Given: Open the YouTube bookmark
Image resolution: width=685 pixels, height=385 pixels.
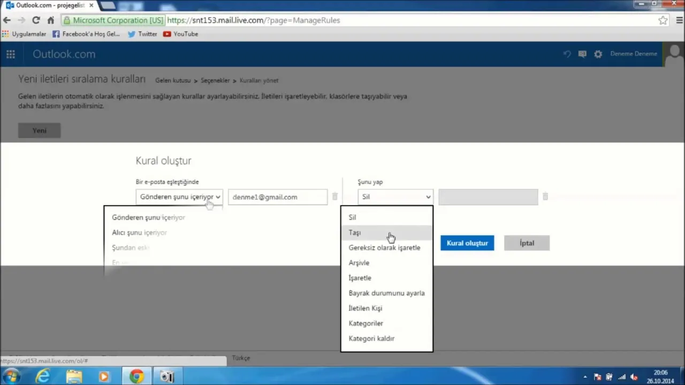Looking at the screenshot, I should pos(181,34).
